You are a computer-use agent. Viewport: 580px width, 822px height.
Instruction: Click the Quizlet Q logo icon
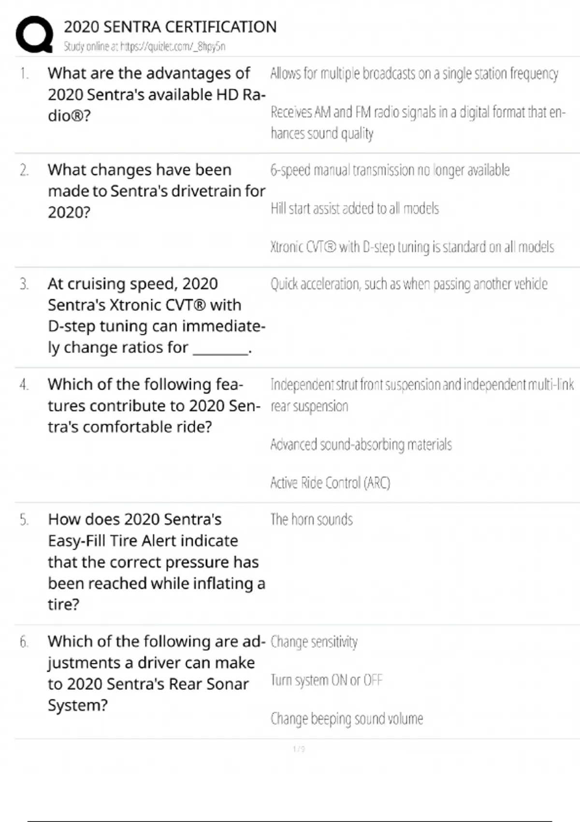tap(34, 34)
